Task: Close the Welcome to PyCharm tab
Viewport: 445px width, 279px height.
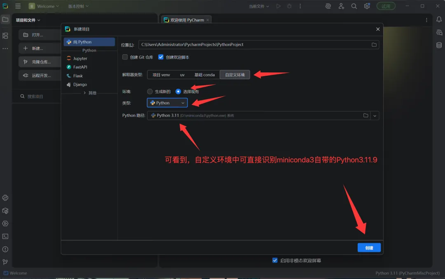Action: tap(208, 20)
